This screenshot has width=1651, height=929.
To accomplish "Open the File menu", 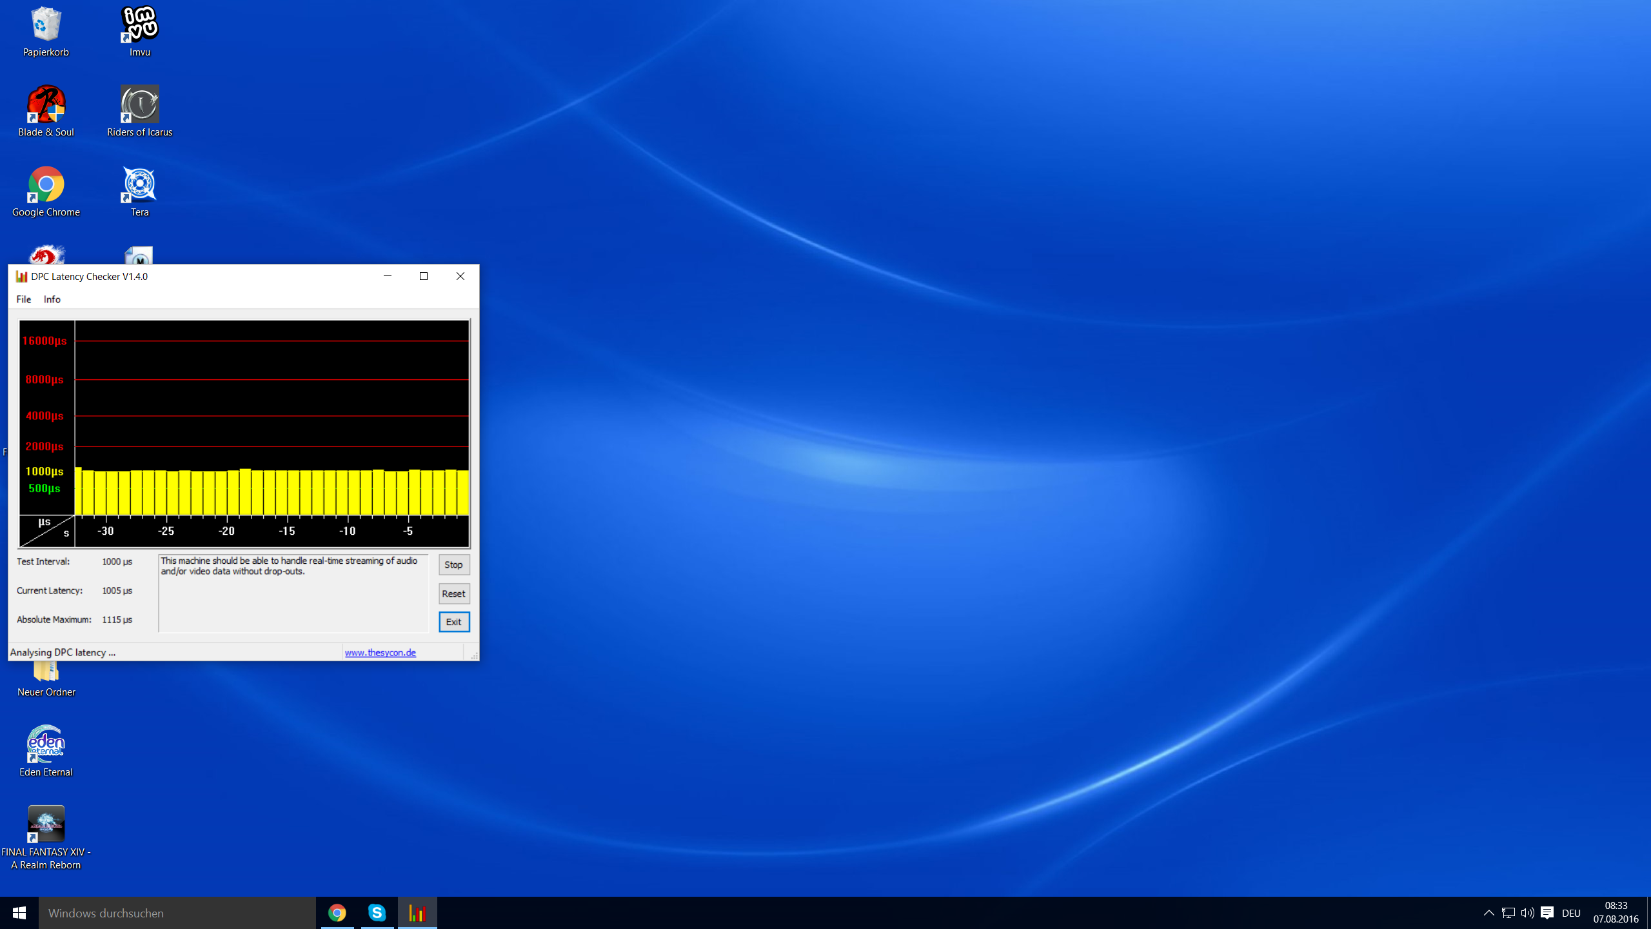I will point(24,299).
